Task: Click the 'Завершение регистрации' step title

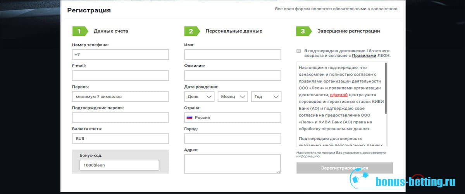Action: (x=348, y=31)
